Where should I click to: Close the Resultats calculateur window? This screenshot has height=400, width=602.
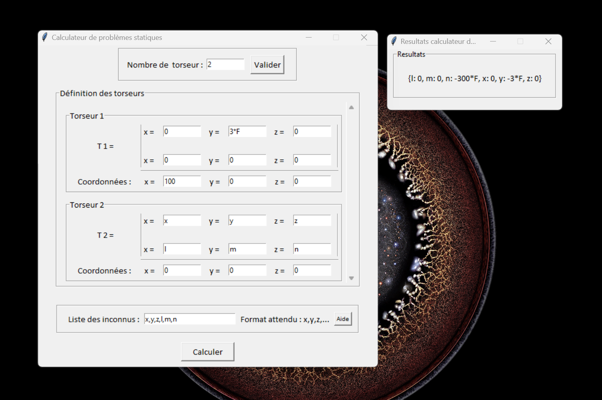(548, 41)
